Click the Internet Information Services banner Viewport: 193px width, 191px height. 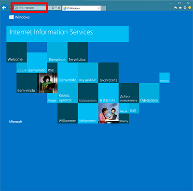coord(68,34)
